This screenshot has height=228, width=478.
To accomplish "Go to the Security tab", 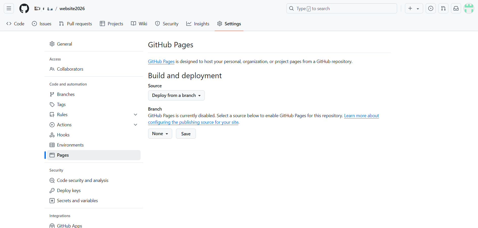I will 167,24.
